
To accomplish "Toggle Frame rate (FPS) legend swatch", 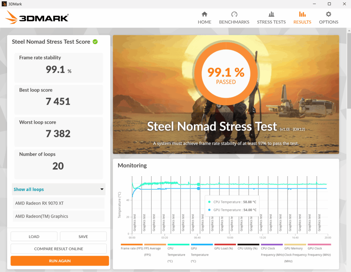I will (x=132, y=245).
